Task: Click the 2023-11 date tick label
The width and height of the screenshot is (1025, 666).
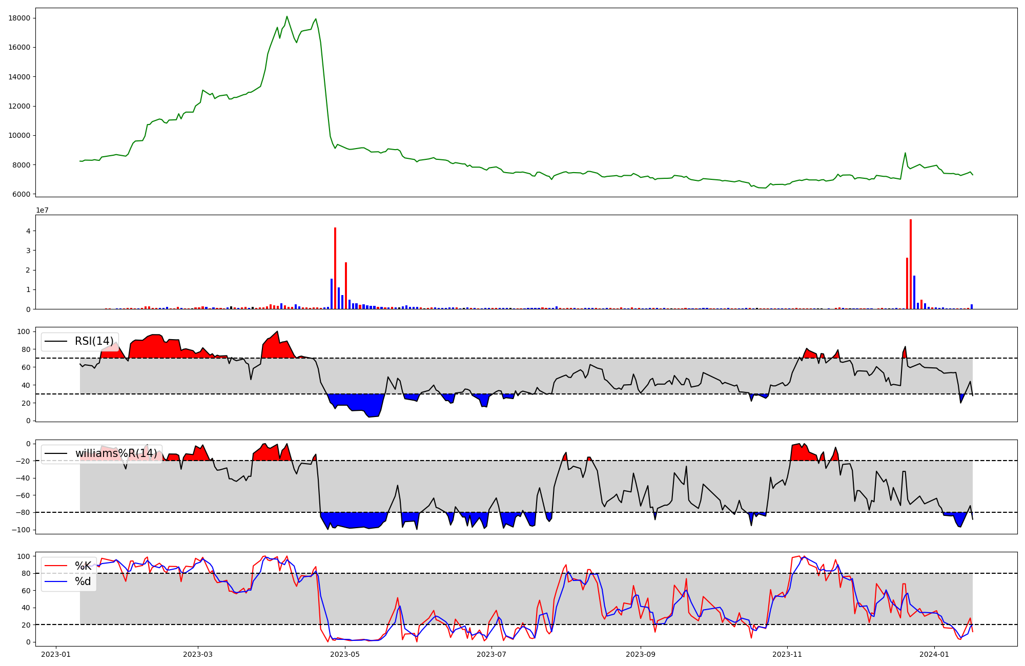Action: 787,654
